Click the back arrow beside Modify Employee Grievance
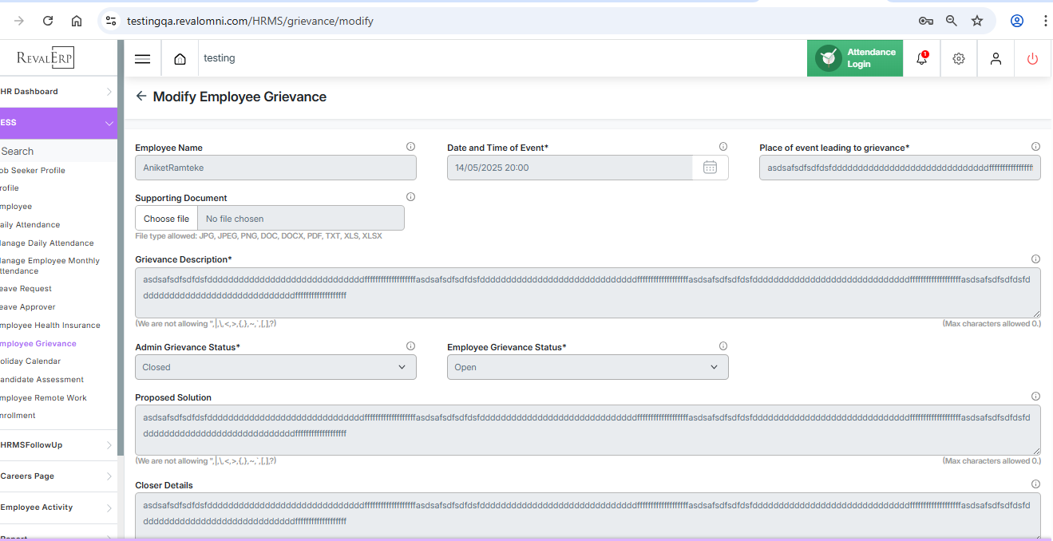 click(x=141, y=97)
